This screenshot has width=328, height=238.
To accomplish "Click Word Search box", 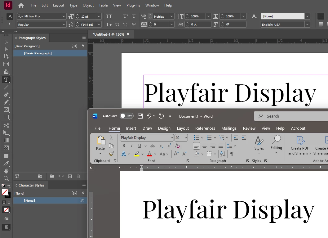I will click(291, 116).
